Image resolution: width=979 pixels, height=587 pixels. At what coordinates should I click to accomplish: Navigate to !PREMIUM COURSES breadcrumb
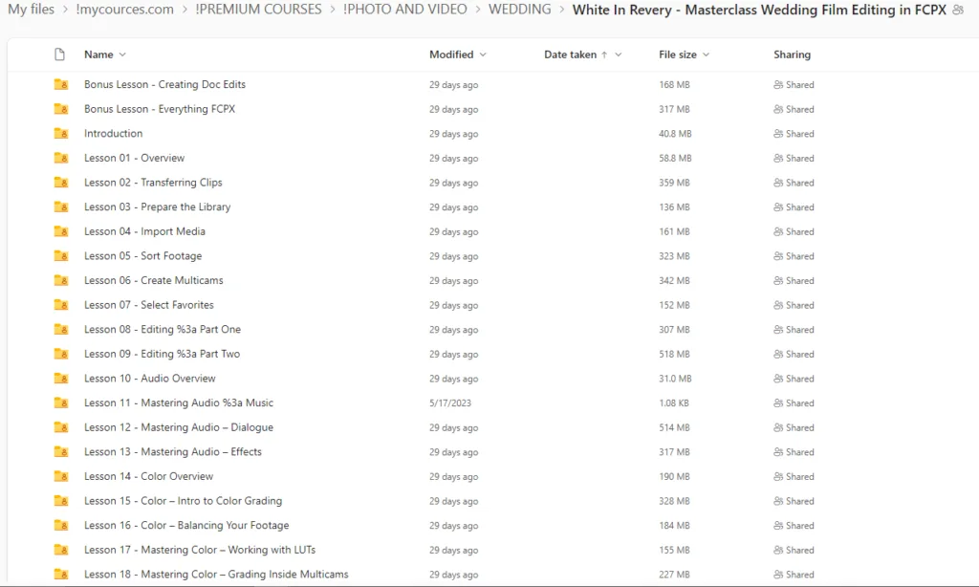258,10
